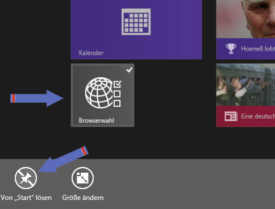Click the newspaper icon on news tile
Viewport: 275px width, 209px height.
(231, 116)
